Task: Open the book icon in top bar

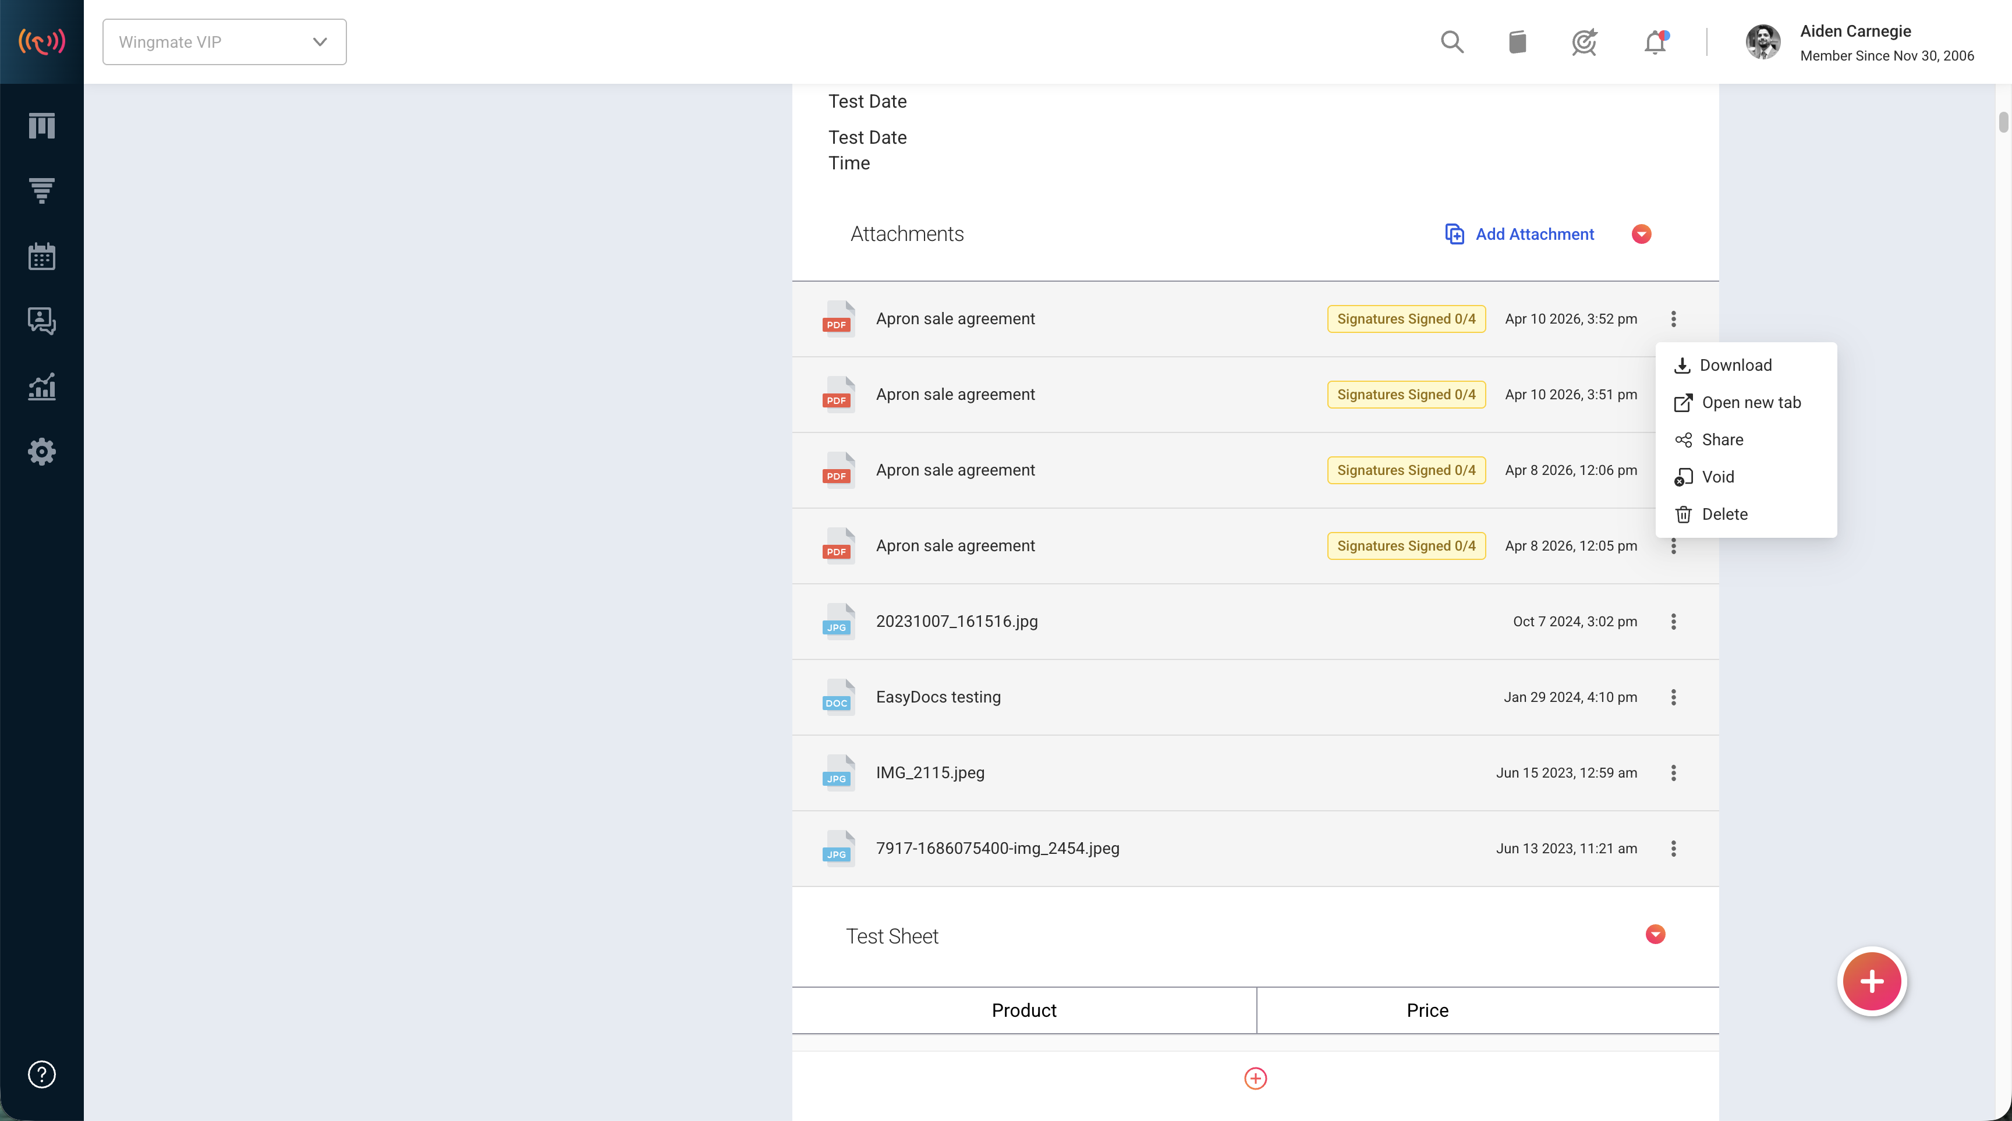Action: tap(1517, 42)
